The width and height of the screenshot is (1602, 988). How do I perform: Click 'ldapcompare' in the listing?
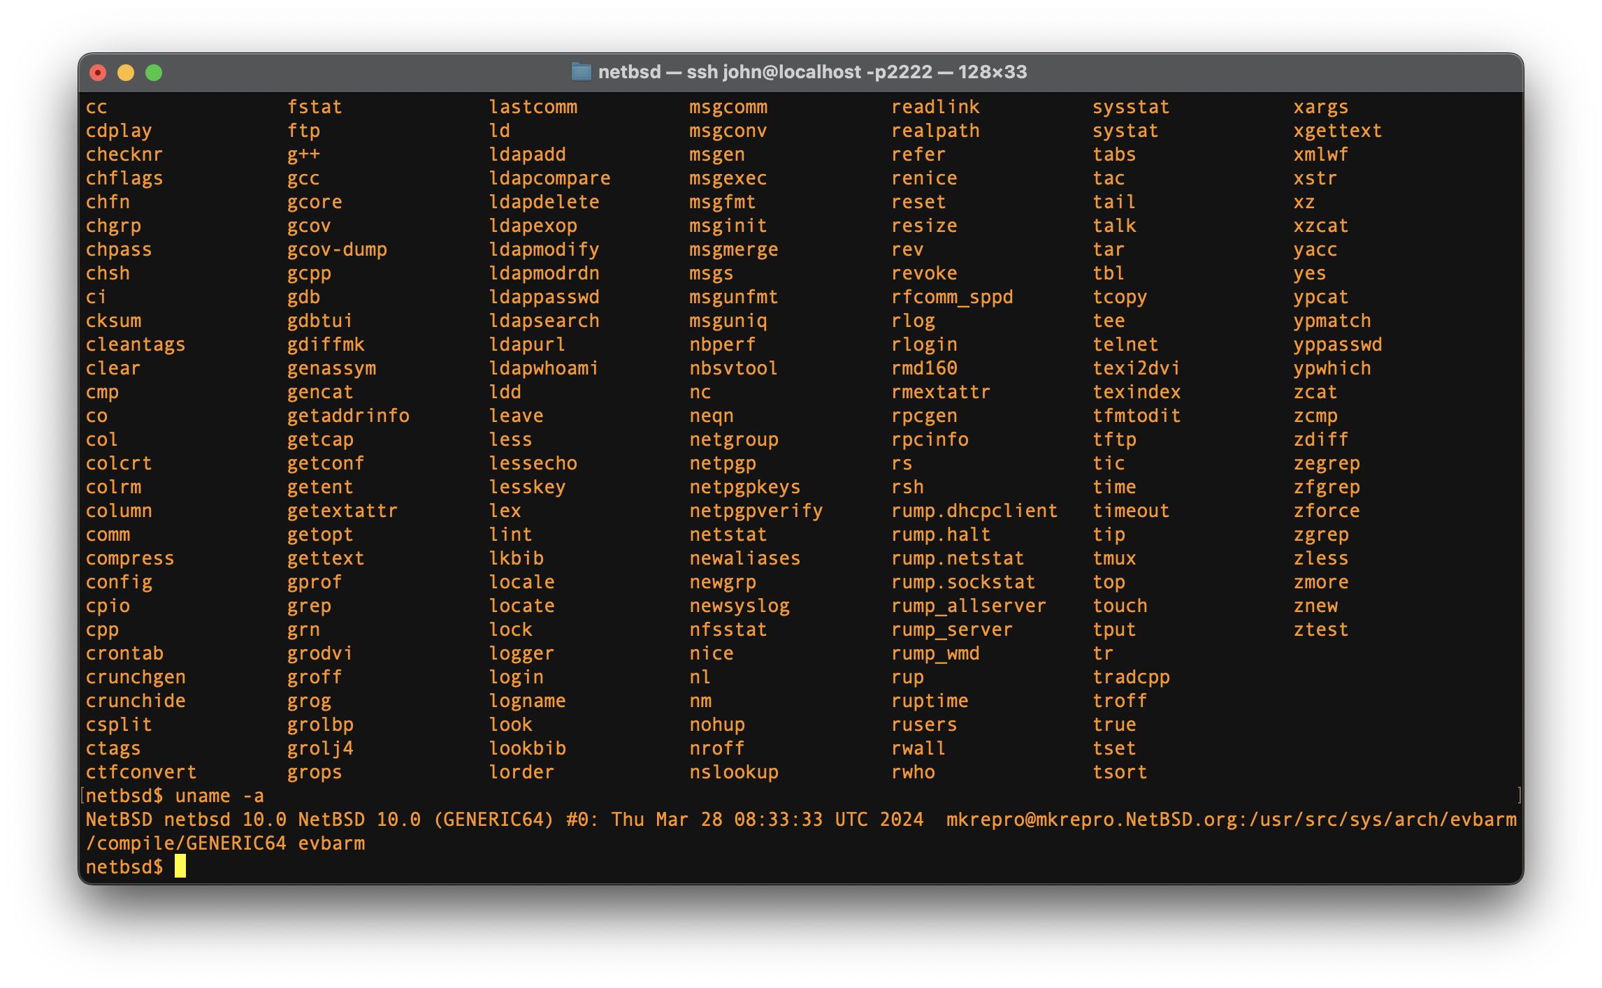click(x=550, y=178)
